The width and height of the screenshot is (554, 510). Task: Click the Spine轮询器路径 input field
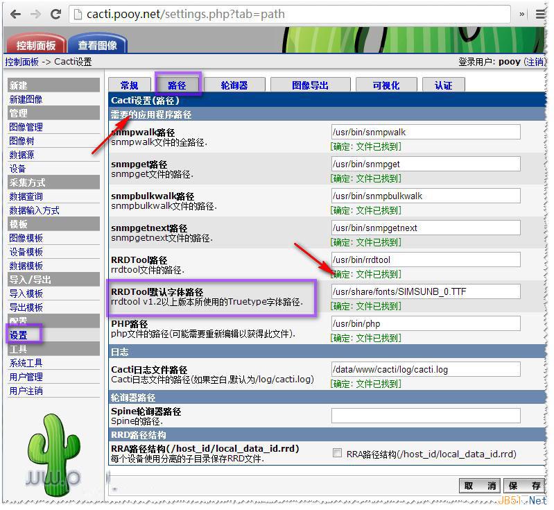(x=425, y=416)
